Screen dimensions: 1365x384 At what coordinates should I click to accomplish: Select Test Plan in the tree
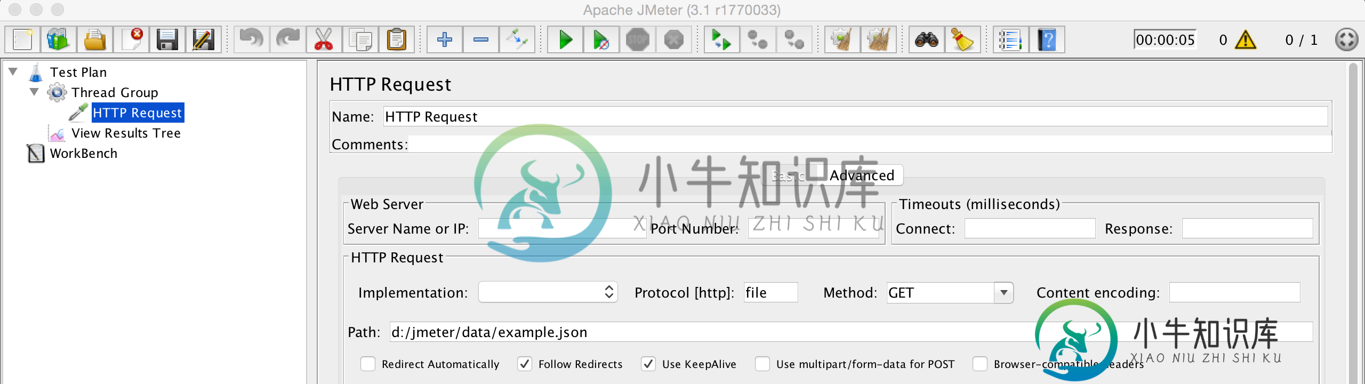(x=78, y=72)
